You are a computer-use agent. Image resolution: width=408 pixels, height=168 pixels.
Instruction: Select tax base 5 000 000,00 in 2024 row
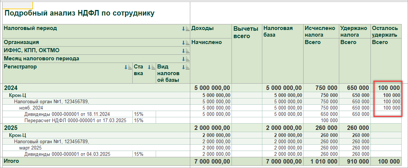284,88
